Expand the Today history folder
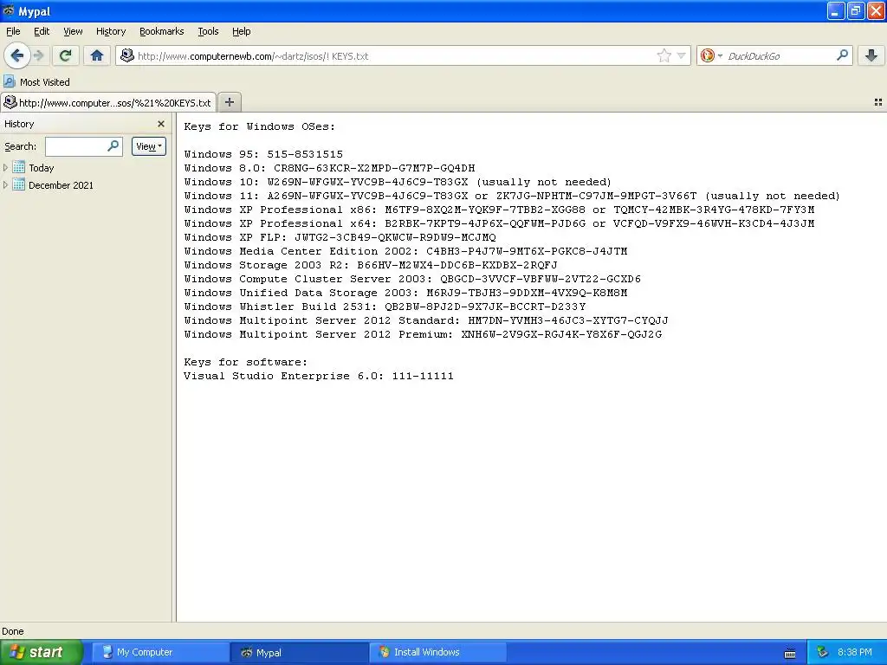The height and width of the screenshot is (665, 887). 6,167
